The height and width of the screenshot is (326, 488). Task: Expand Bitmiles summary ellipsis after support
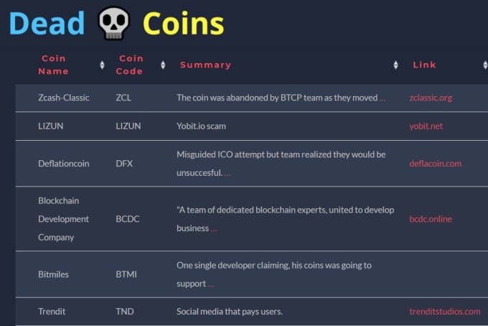pyautogui.click(x=211, y=285)
